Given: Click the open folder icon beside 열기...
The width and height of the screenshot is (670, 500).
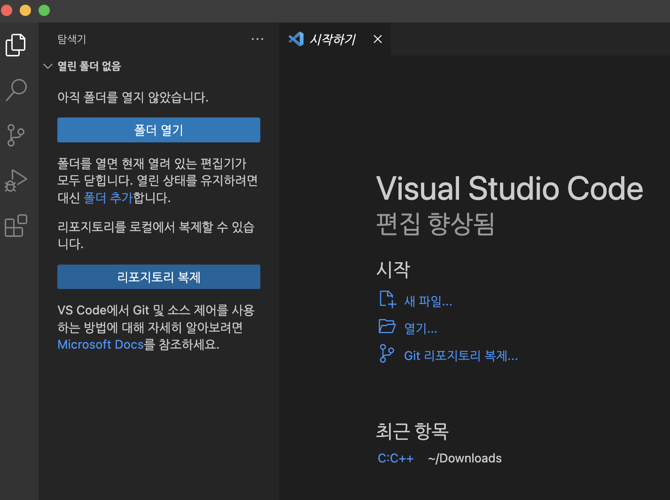Looking at the screenshot, I should click(x=387, y=326).
